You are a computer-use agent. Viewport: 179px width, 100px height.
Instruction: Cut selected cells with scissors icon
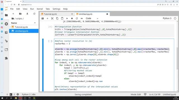(x=52, y=18)
